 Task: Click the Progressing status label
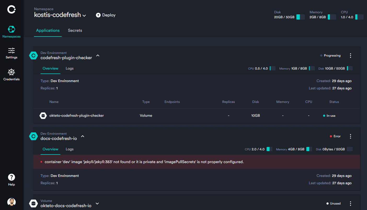[x=330, y=55]
